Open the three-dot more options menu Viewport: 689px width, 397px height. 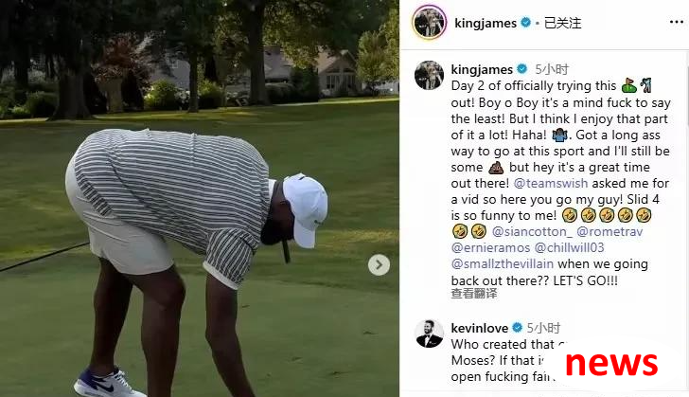(676, 23)
